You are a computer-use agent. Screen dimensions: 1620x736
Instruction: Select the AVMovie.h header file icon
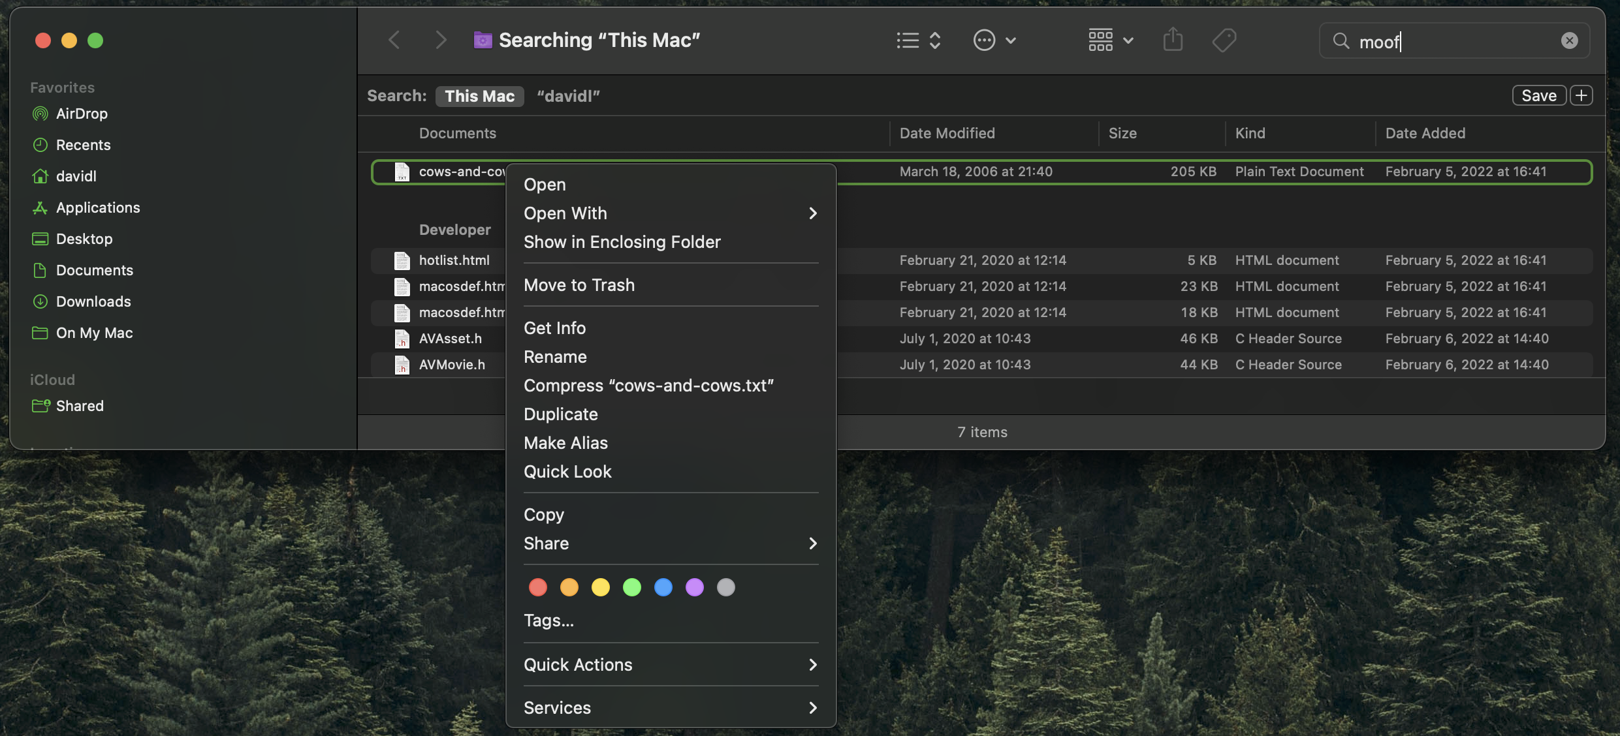(402, 365)
